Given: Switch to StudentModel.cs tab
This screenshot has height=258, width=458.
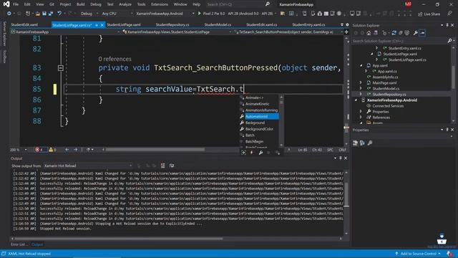Looking at the screenshot, I should click(x=218, y=25).
